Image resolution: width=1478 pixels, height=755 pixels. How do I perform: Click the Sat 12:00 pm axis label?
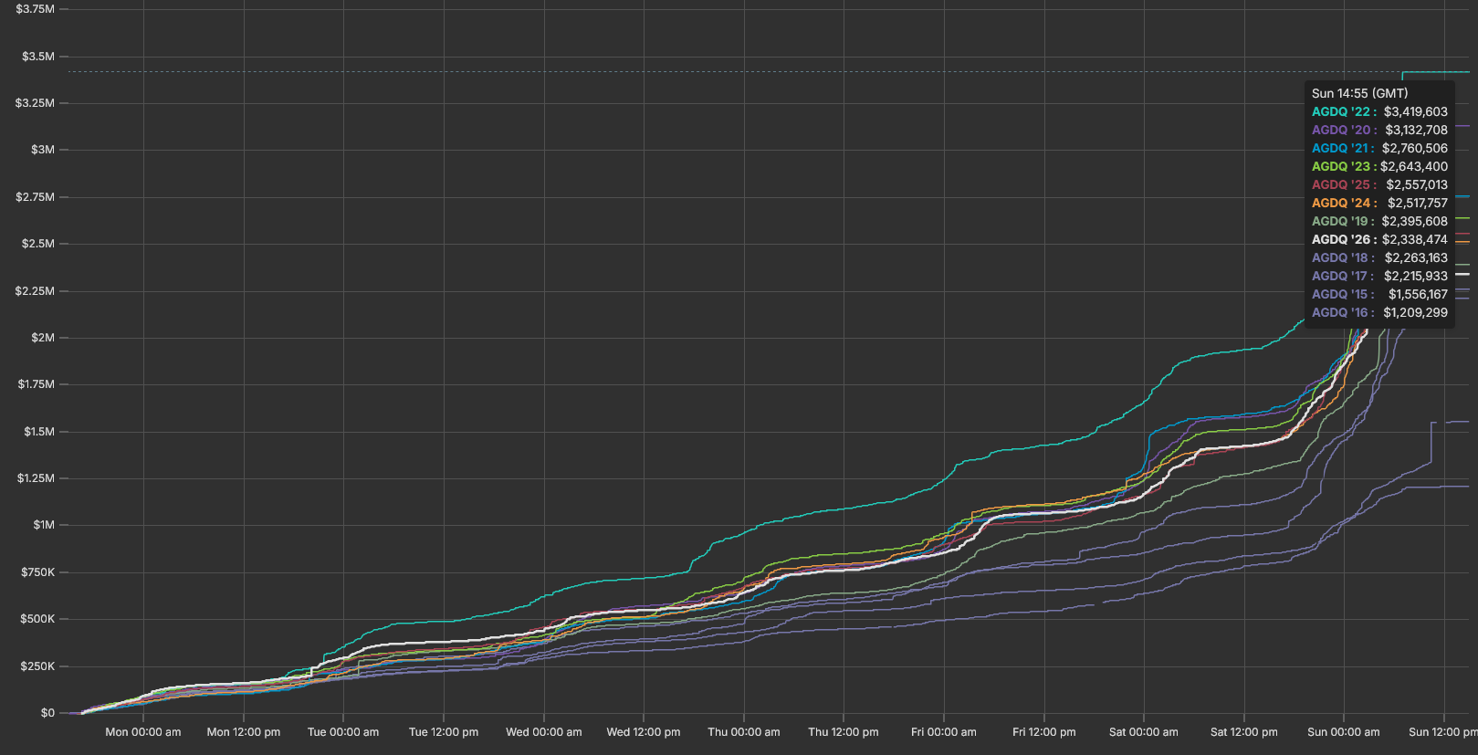point(1244,732)
